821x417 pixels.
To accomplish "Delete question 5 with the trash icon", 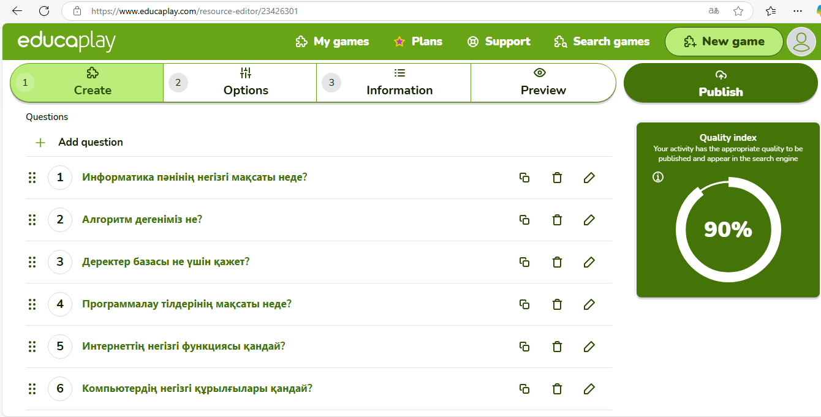I will point(557,347).
